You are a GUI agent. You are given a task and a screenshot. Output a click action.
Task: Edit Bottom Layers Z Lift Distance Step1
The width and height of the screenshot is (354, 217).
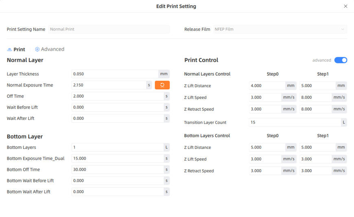(317, 147)
